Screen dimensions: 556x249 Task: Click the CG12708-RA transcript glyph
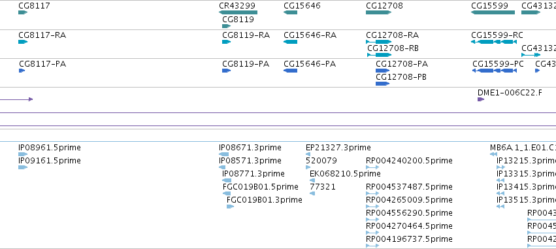point(378,42)
